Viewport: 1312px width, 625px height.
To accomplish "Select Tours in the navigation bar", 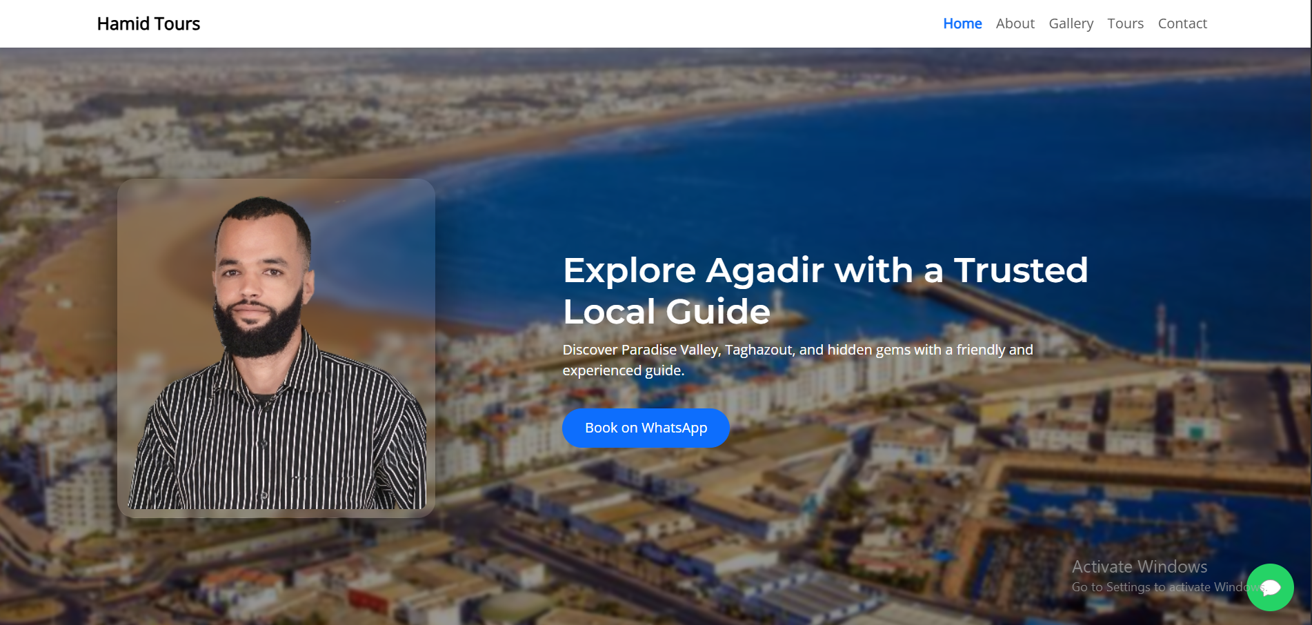I will click(x=1125, y=23).
